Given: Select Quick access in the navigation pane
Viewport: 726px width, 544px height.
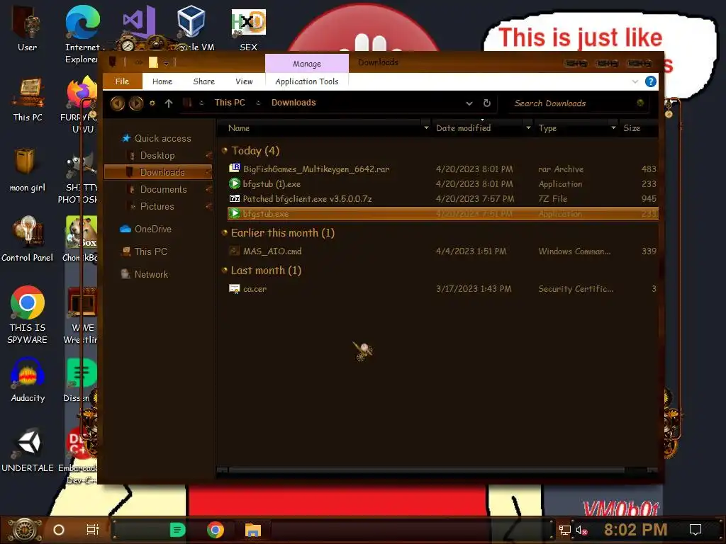Looking at the screenshot, I should 157,138.
